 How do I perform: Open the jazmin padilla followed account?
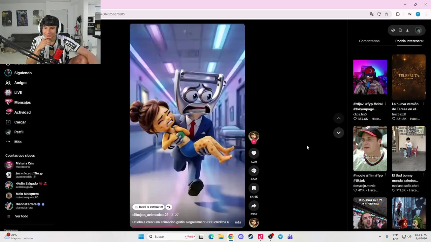[24, 175]
